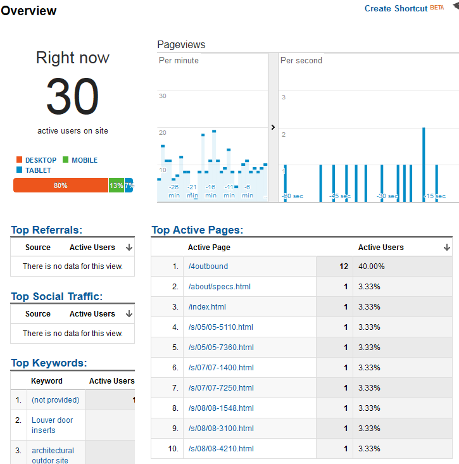Sort Top Referrals by the Active Users arrow
The width and height of the screenshot is (459, 464).
(x=129, y=248)
